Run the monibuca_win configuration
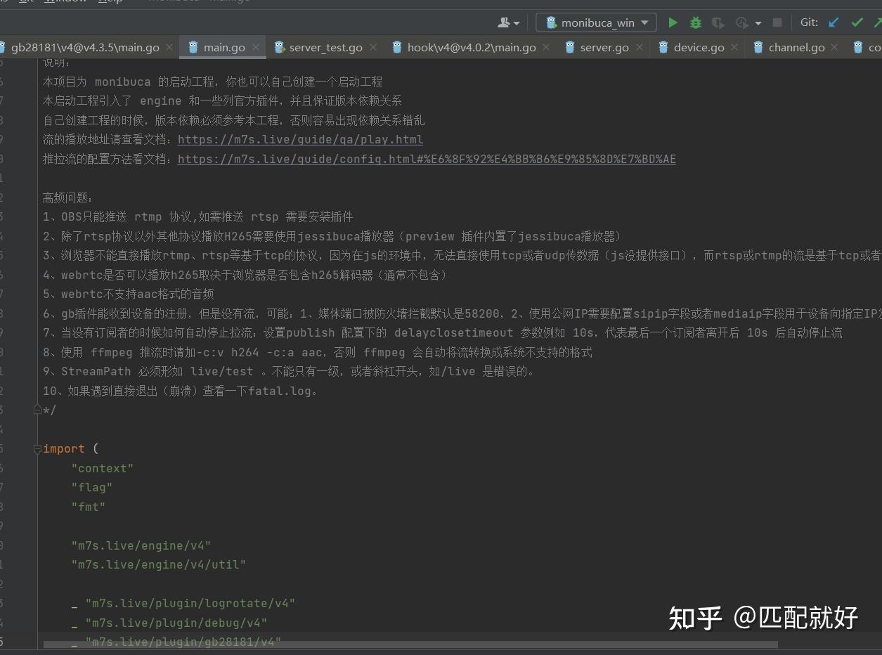The width and height of the screenshot is (882, 655). [673, 22]
